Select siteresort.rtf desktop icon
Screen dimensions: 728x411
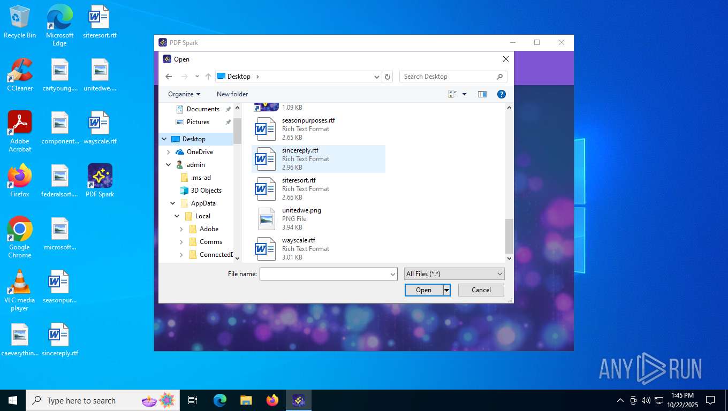coord(100,22)
